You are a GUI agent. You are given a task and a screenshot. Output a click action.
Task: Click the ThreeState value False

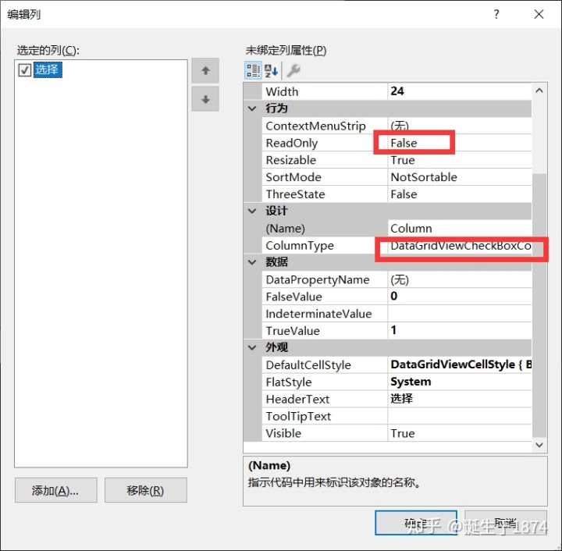(460, 194)
